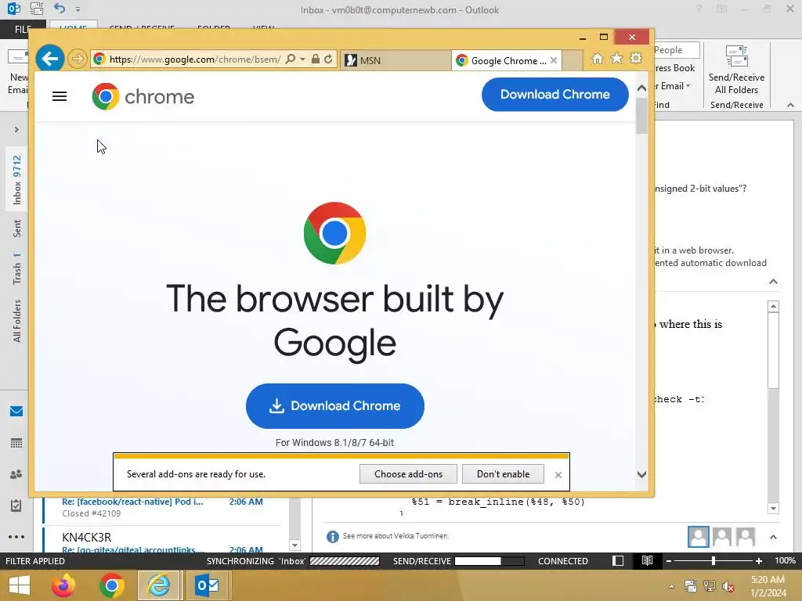Click the search magnifier in address bar

point(290,59)
